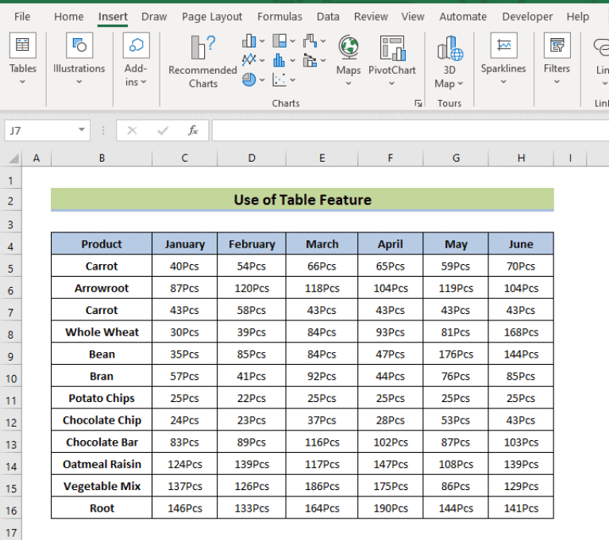609x540 pixels.
Task: Select the Product header cell
Action: pyautogui.click(x=102, y=244)
